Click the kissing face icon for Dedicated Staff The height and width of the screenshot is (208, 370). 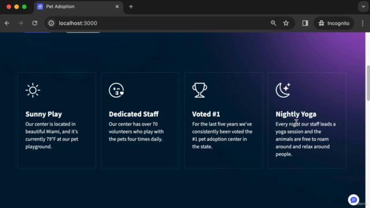pyautogui.click(x=116, y=90)
